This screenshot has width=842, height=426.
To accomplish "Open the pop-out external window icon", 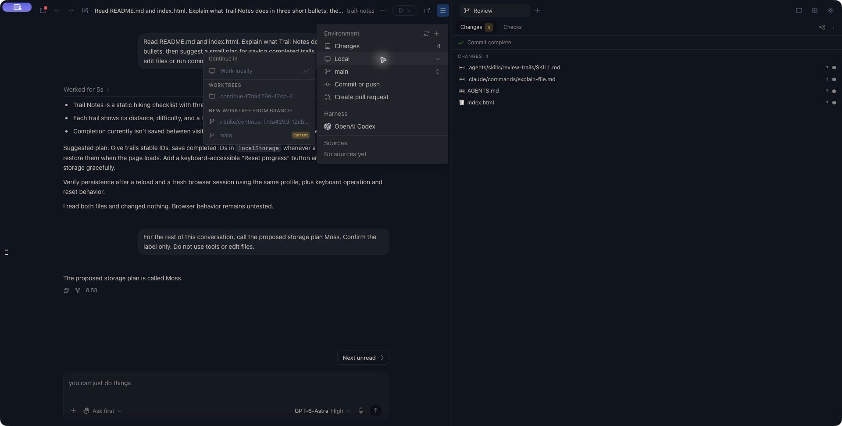I will coord(427,11).
